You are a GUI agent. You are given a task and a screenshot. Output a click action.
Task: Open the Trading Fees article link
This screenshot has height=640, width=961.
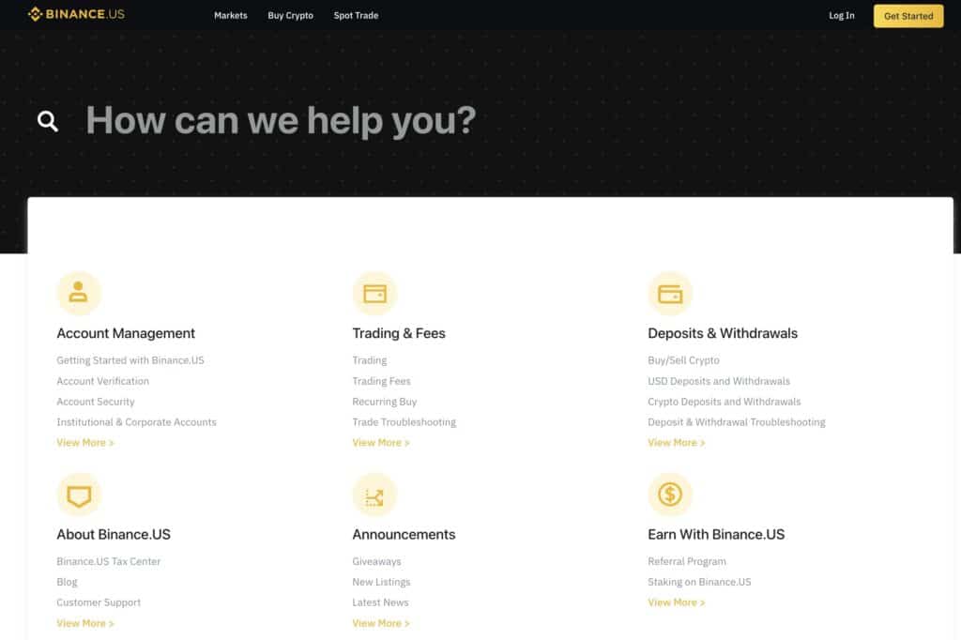click(381, 381)
